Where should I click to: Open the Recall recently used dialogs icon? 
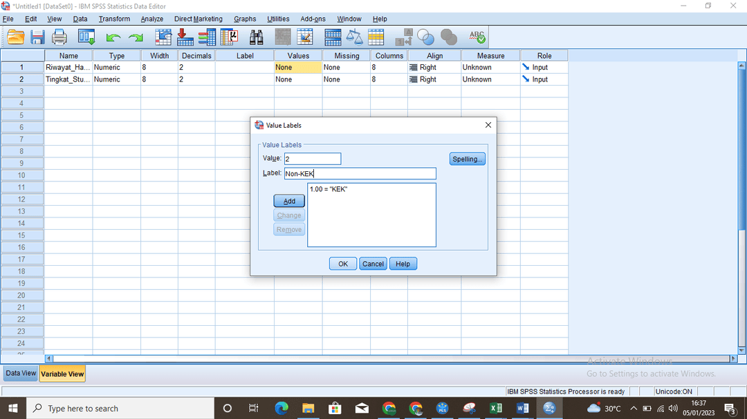click(86, 37)
